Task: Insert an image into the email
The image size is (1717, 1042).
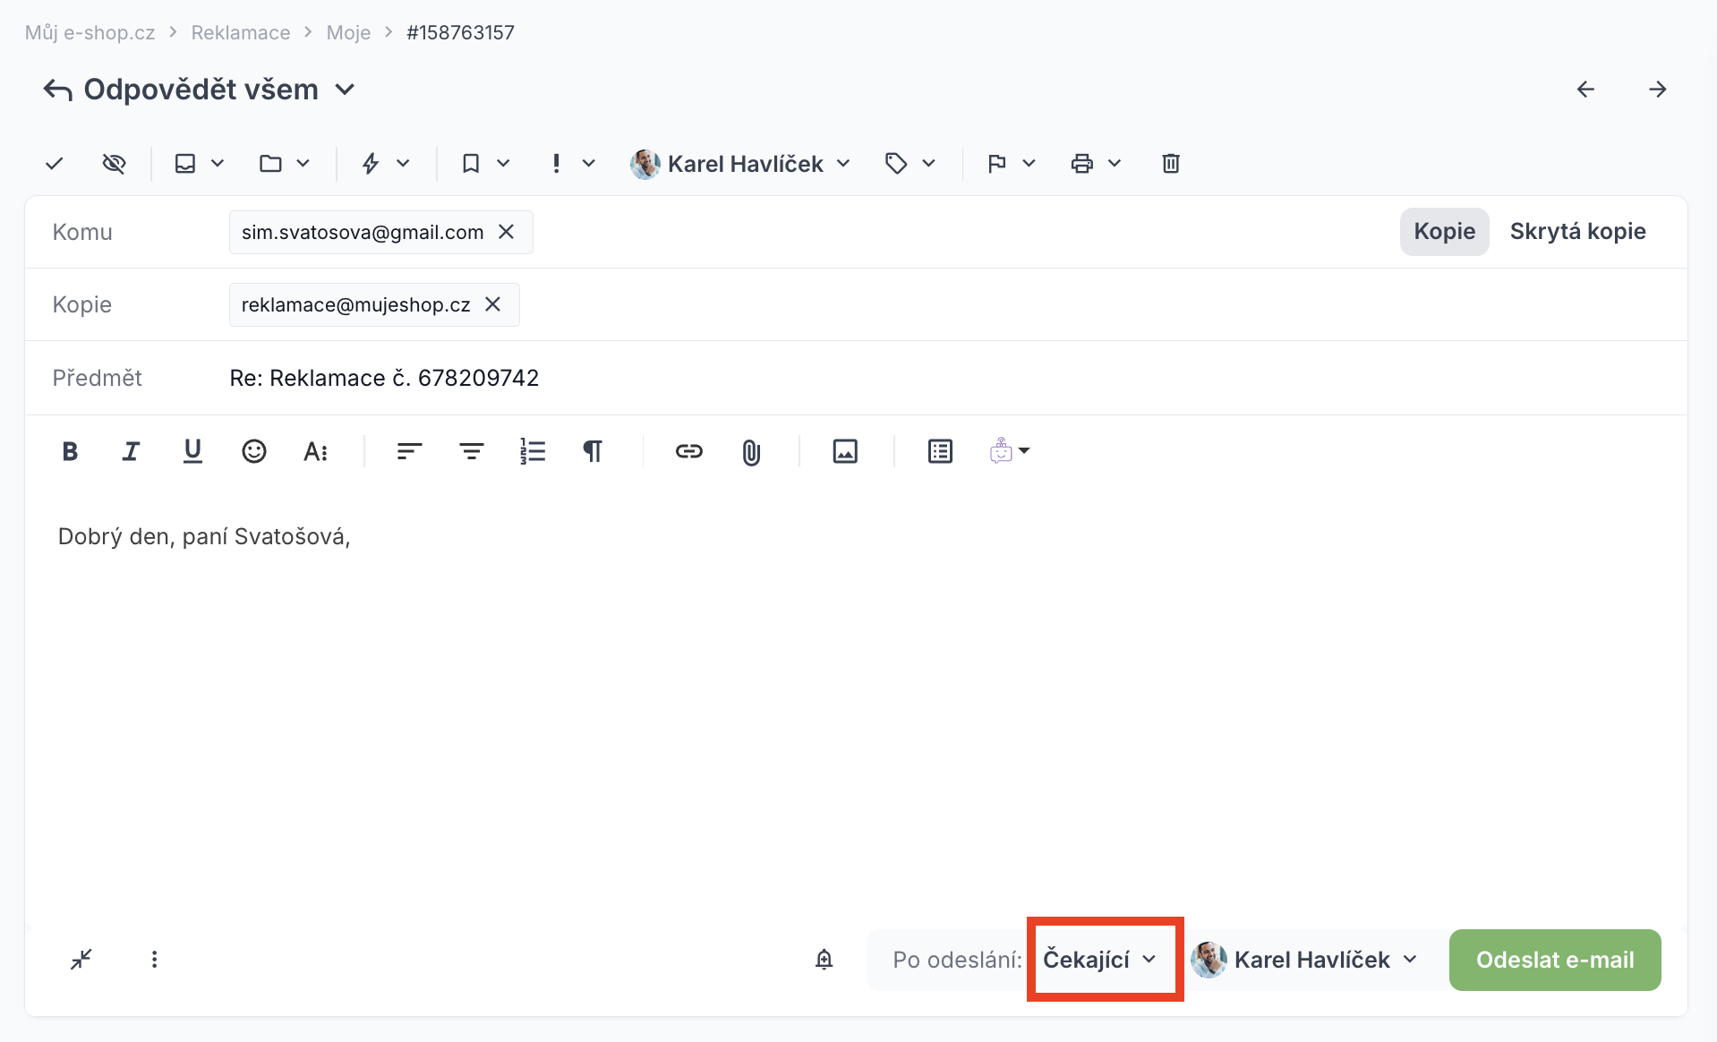Action: [x=845, y=451]
